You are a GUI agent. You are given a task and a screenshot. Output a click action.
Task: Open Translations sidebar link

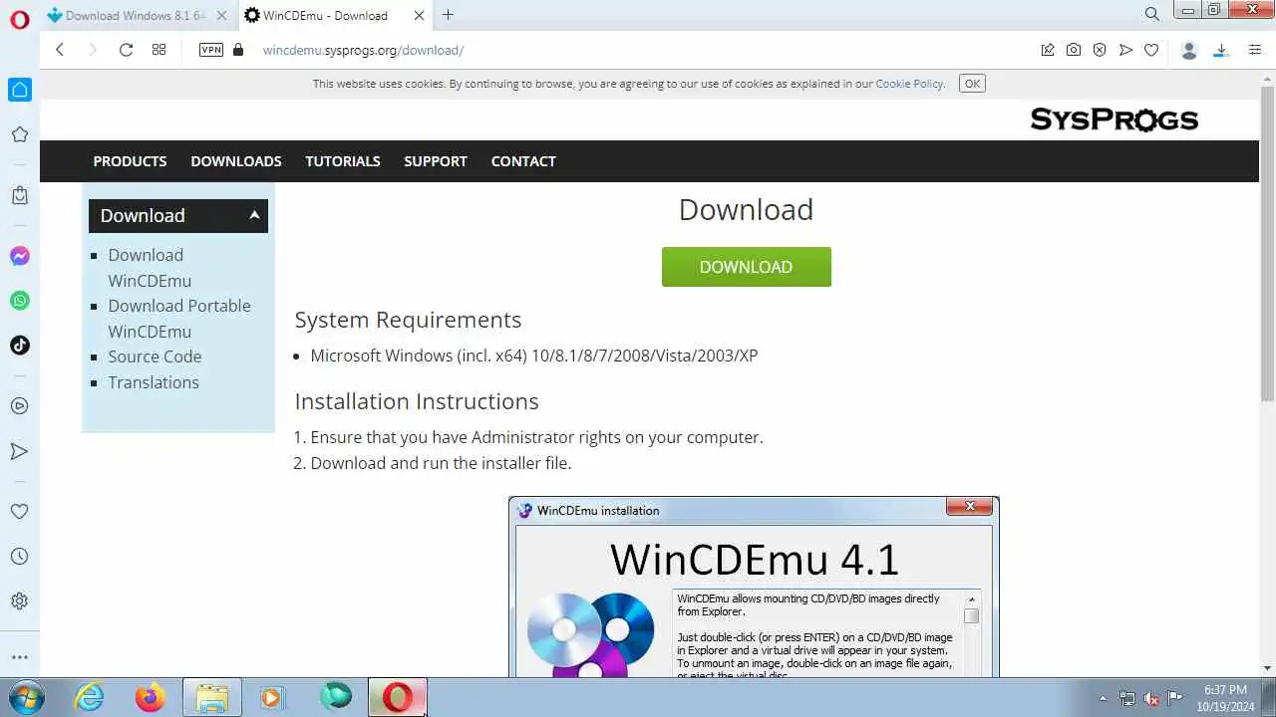pos(154,382)
